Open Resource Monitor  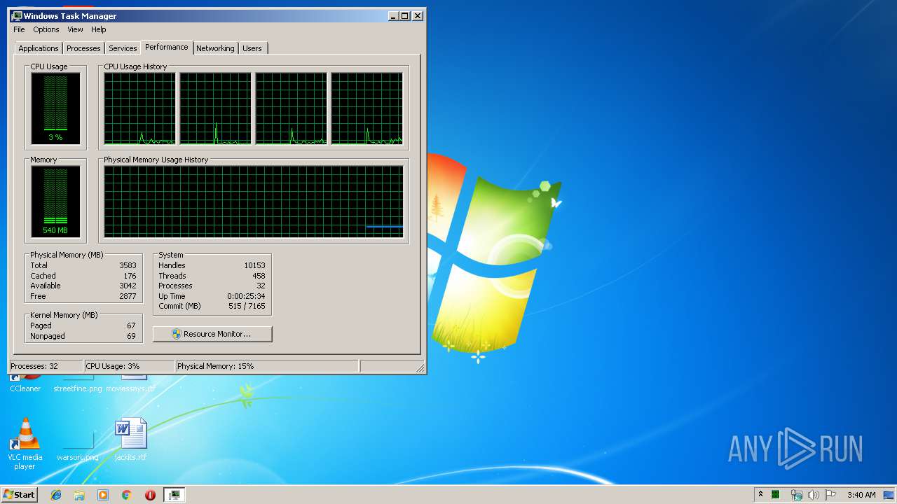[212, 334]
